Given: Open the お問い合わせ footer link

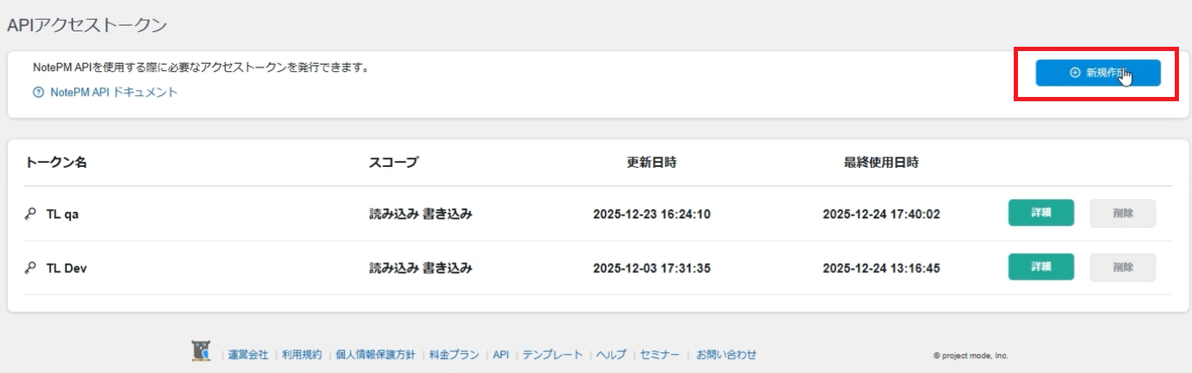Looking at the screenshot, I should (x=726, y=355).
